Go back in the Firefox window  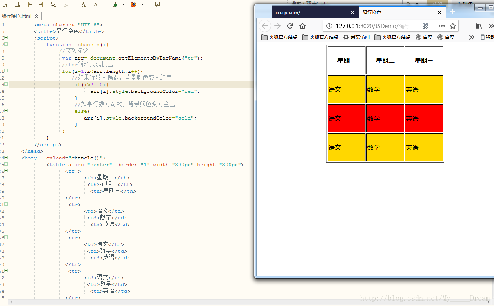coord(265,26)
